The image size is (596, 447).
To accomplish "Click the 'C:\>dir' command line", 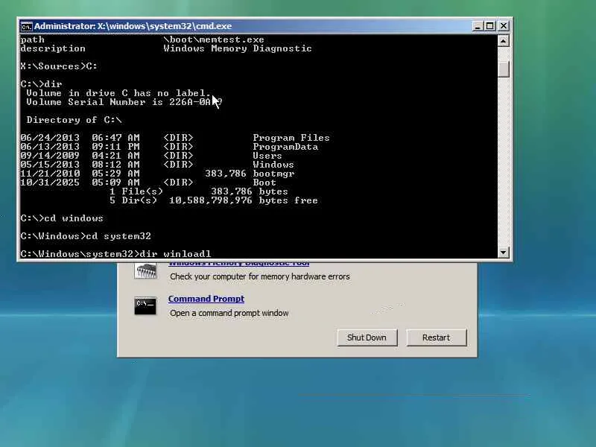I will [x=41, y=84].
